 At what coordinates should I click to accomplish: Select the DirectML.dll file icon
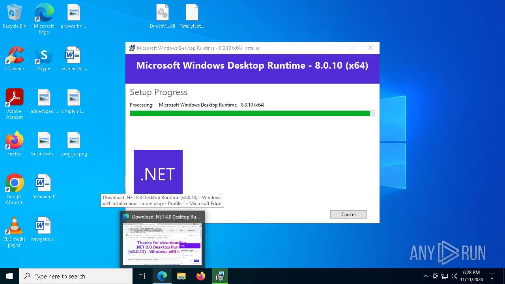point(162,17)
